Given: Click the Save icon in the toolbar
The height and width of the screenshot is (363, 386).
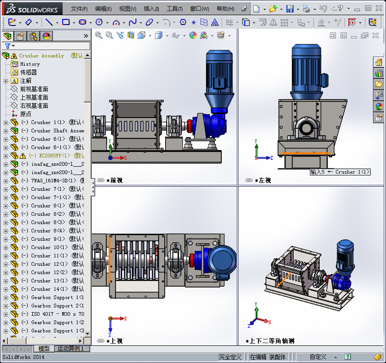Looking at the screenshot, I should click(289, 9).
